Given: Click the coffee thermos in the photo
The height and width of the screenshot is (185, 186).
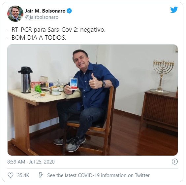Looking at the screenshot, I should coord(25,80).
